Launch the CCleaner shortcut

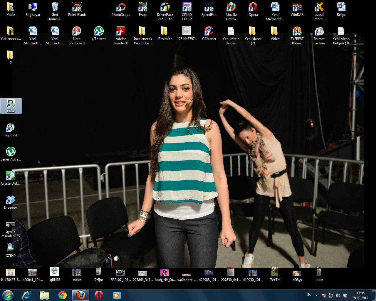point(209,33)
